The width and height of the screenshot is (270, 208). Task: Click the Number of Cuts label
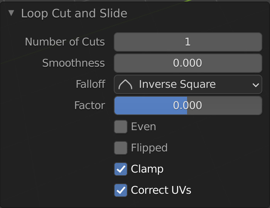(65, 42)
